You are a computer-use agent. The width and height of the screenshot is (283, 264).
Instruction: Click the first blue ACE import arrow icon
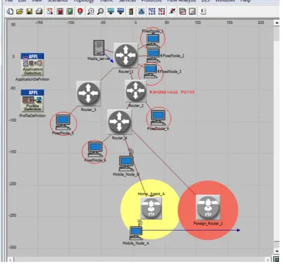click(110, 11)
